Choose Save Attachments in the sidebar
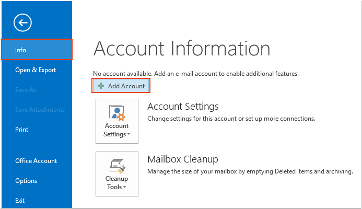Viewport: 362px width, 209px height. click(x=40, y=110)
